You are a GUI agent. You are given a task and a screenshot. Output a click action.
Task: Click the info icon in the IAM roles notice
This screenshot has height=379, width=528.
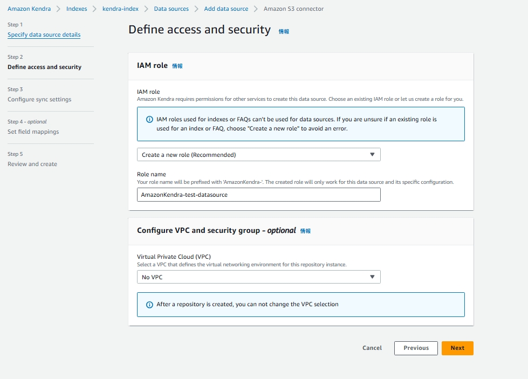[149, 119]
